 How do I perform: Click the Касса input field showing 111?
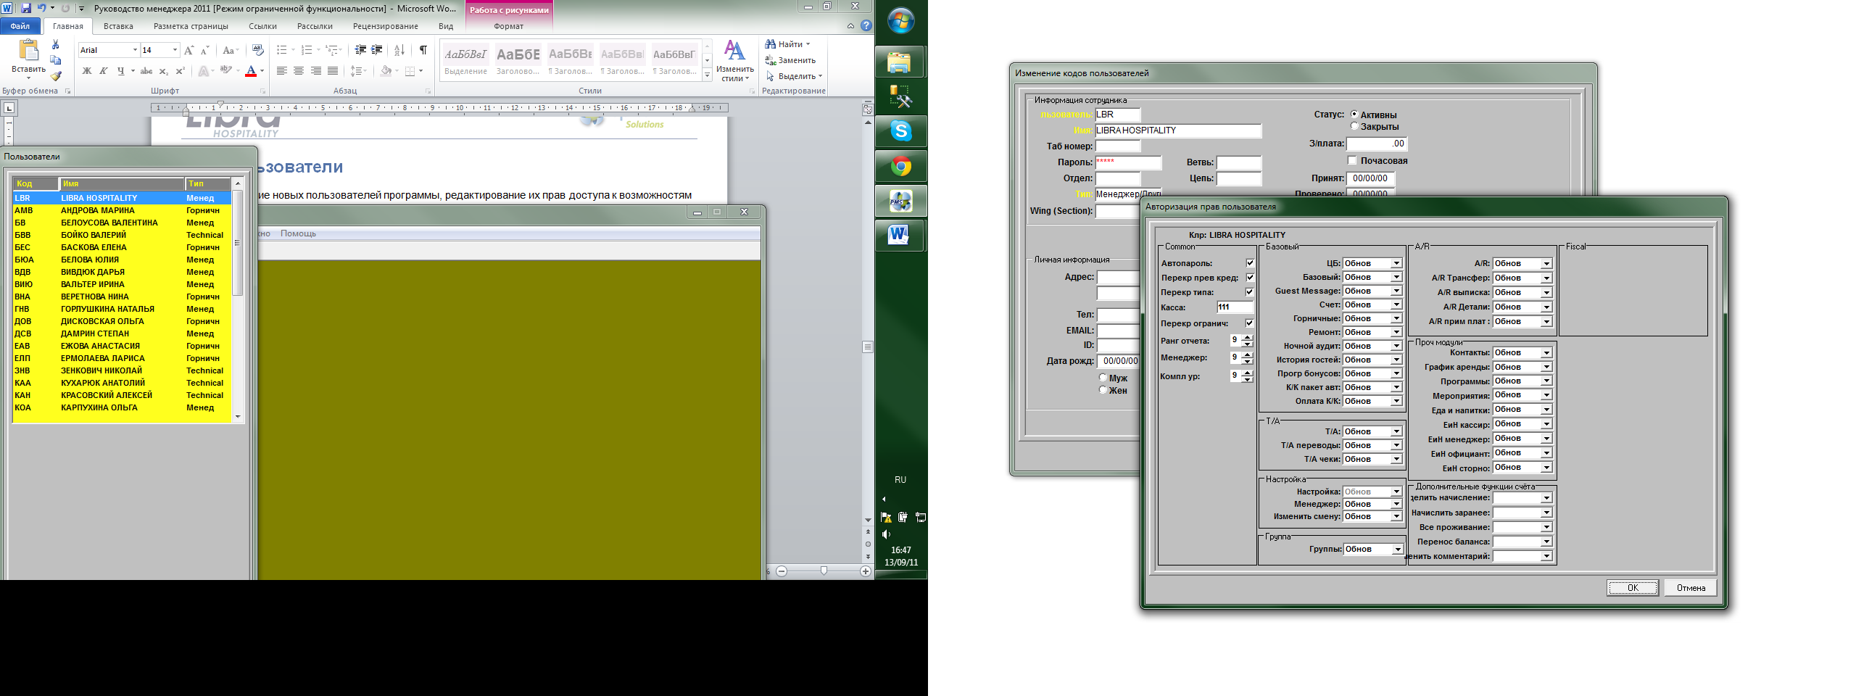[1235, 307]
